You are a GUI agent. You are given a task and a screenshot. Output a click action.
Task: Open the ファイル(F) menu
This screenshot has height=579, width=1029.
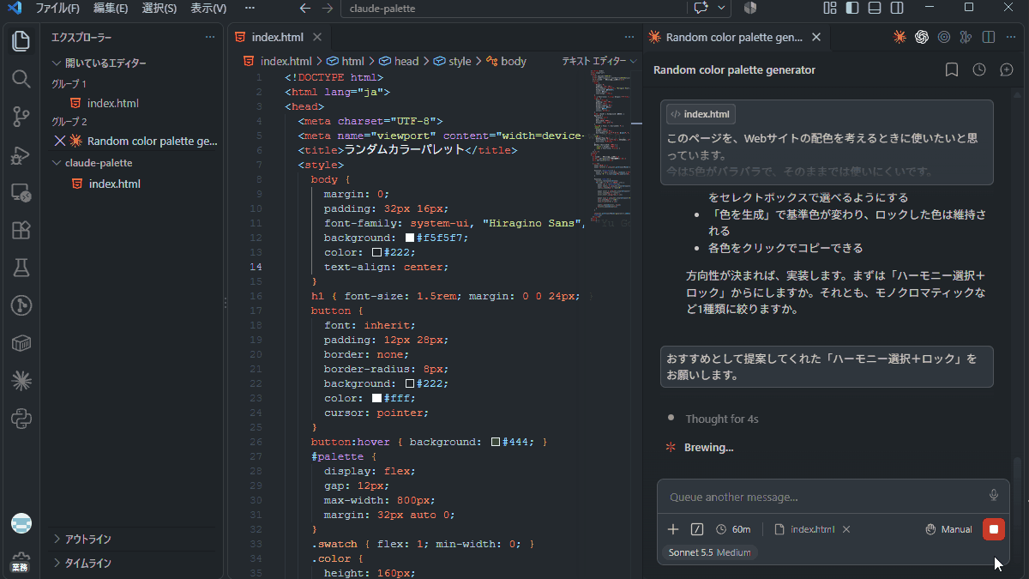click(57, 9)
